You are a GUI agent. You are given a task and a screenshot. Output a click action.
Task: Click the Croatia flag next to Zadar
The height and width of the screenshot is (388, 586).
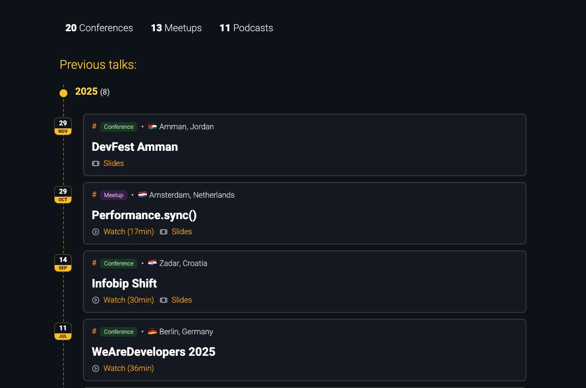pos(152,263)
